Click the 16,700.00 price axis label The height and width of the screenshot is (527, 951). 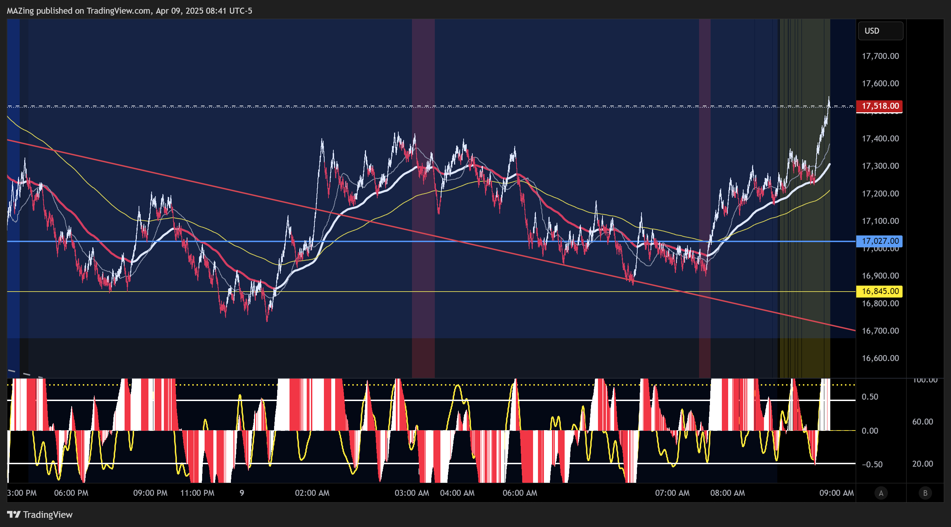click(880, 331)
